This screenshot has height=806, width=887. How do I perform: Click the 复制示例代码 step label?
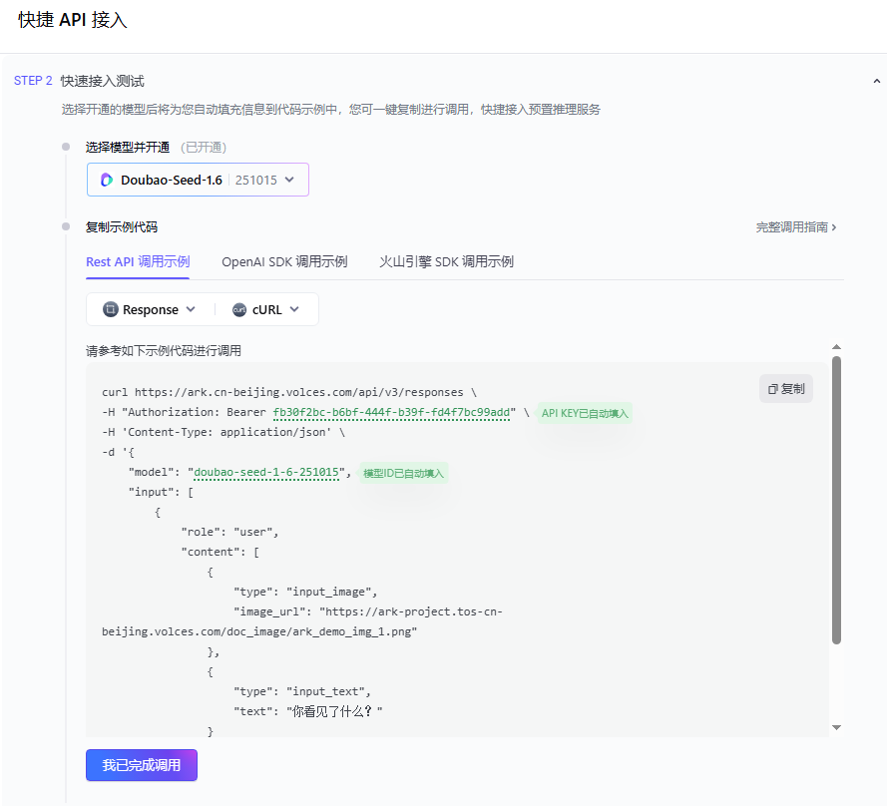(x=121, y=226)
